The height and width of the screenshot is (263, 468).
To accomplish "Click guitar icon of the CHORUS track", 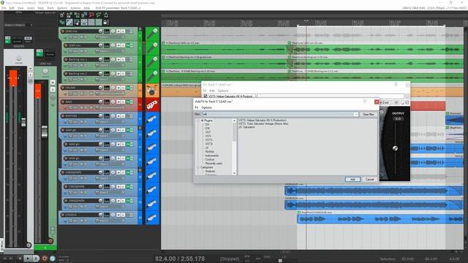I will click(153, 218).
